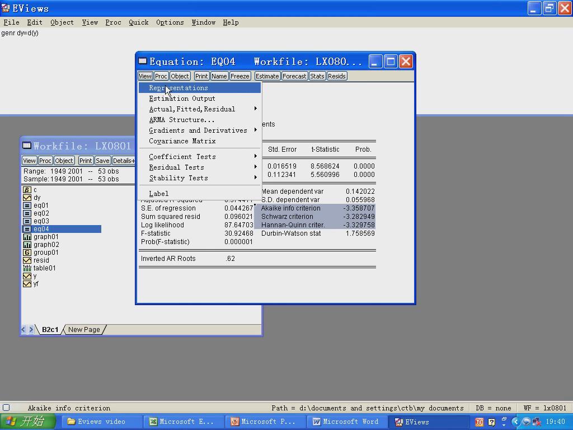The width and height of the screenshot is (573, 430).
Task: Expand Coefficient Tests submenu
Action: click(200, 157)
